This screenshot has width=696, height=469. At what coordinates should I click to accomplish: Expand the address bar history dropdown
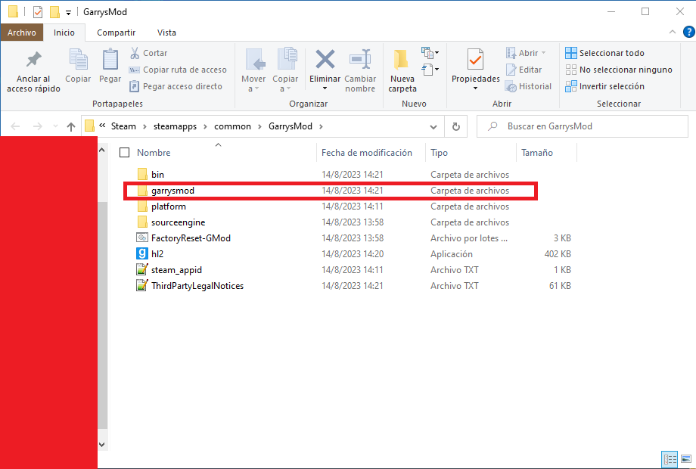click(x=433, y=127)
